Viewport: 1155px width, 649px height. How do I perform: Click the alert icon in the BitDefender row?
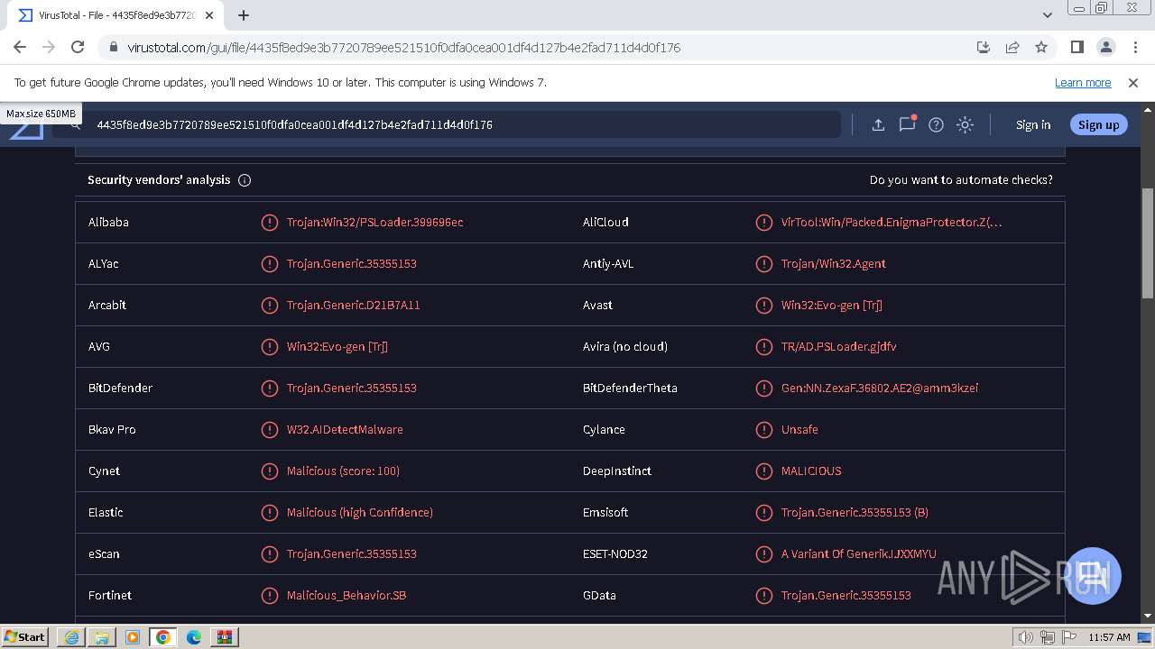269,388
